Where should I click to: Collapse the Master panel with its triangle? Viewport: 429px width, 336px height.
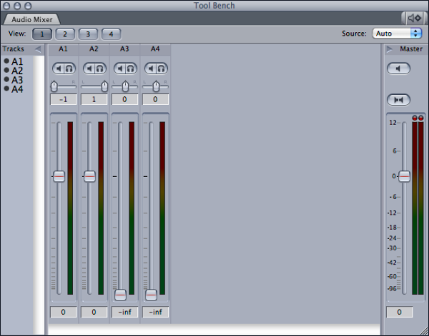[389, 49]
